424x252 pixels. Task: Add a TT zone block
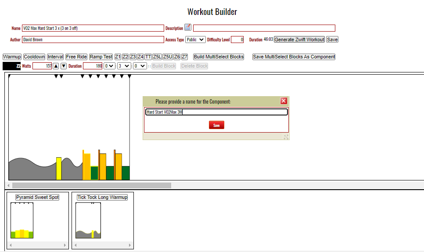click(148, 57)
